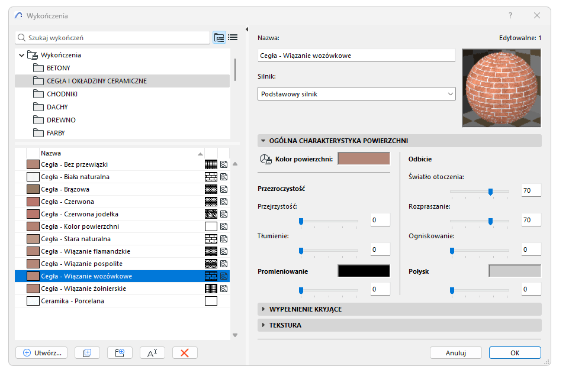569x376 pixels.
Task: Click texture icon of Cegła - Kolor powierzchni
Action: click(x=224, y=226)
